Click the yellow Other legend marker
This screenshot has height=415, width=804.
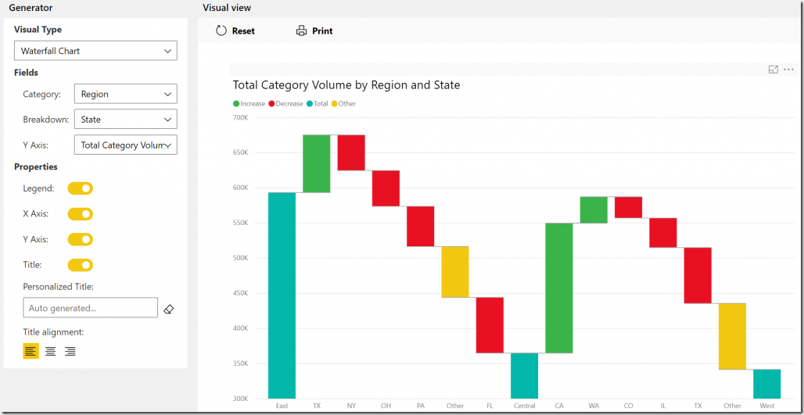[334, 103]
